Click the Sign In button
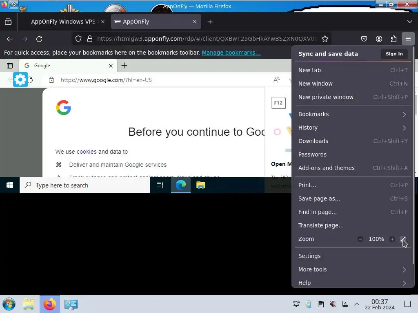 [394, 54]
